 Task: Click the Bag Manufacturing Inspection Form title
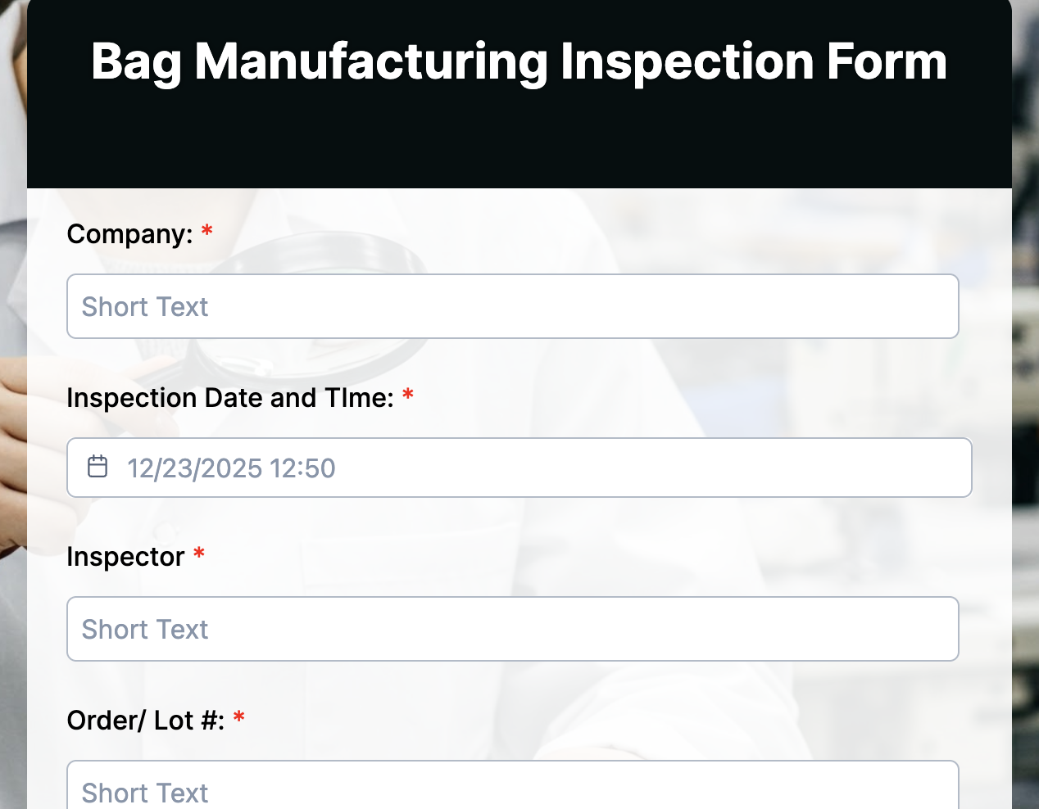pos(519,61)
